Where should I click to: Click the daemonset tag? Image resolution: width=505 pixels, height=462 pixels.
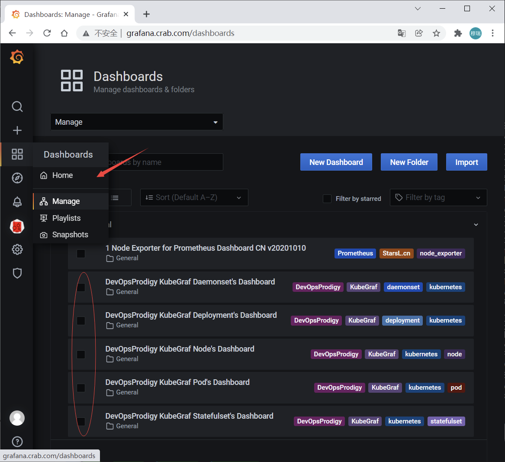403,287
